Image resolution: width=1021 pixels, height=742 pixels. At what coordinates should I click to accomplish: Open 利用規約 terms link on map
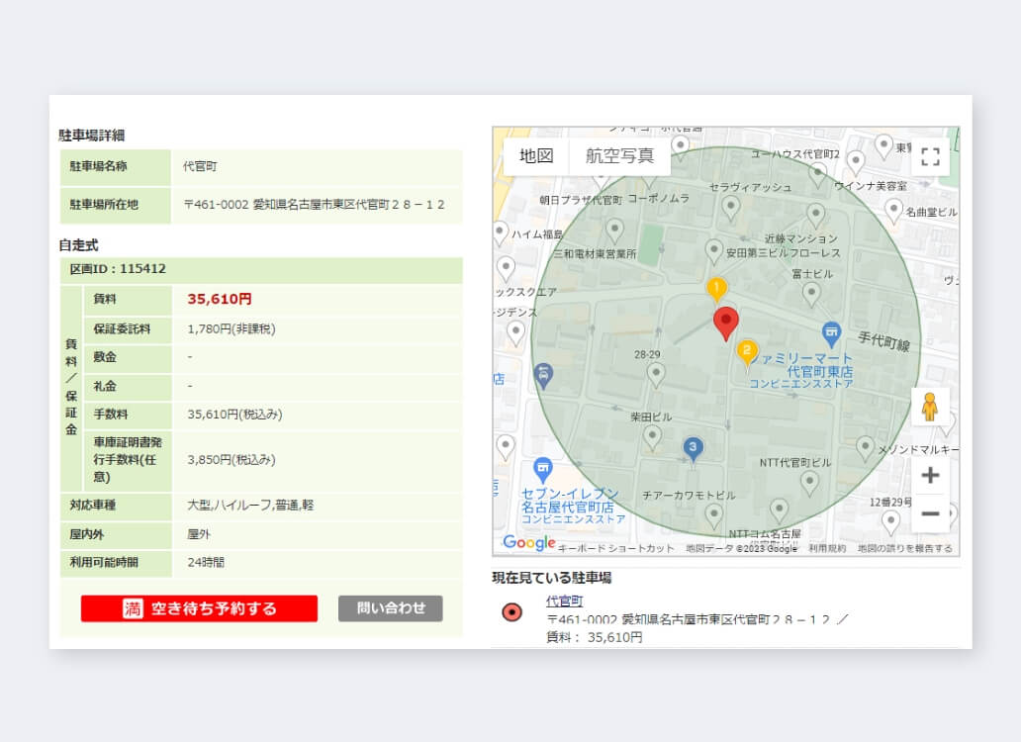pos(827,548)
